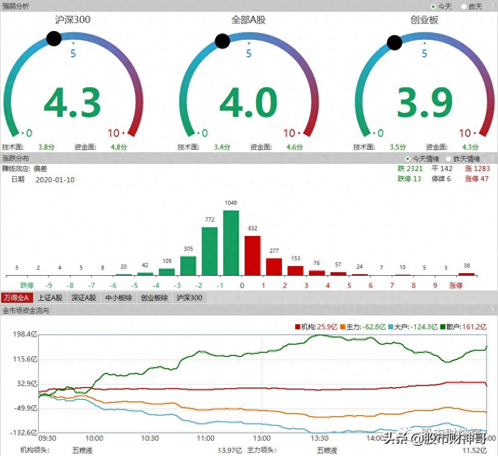The image size is (498, 456).
Task: Click the blue 大户 legend swatch
Action: (391, 327)
